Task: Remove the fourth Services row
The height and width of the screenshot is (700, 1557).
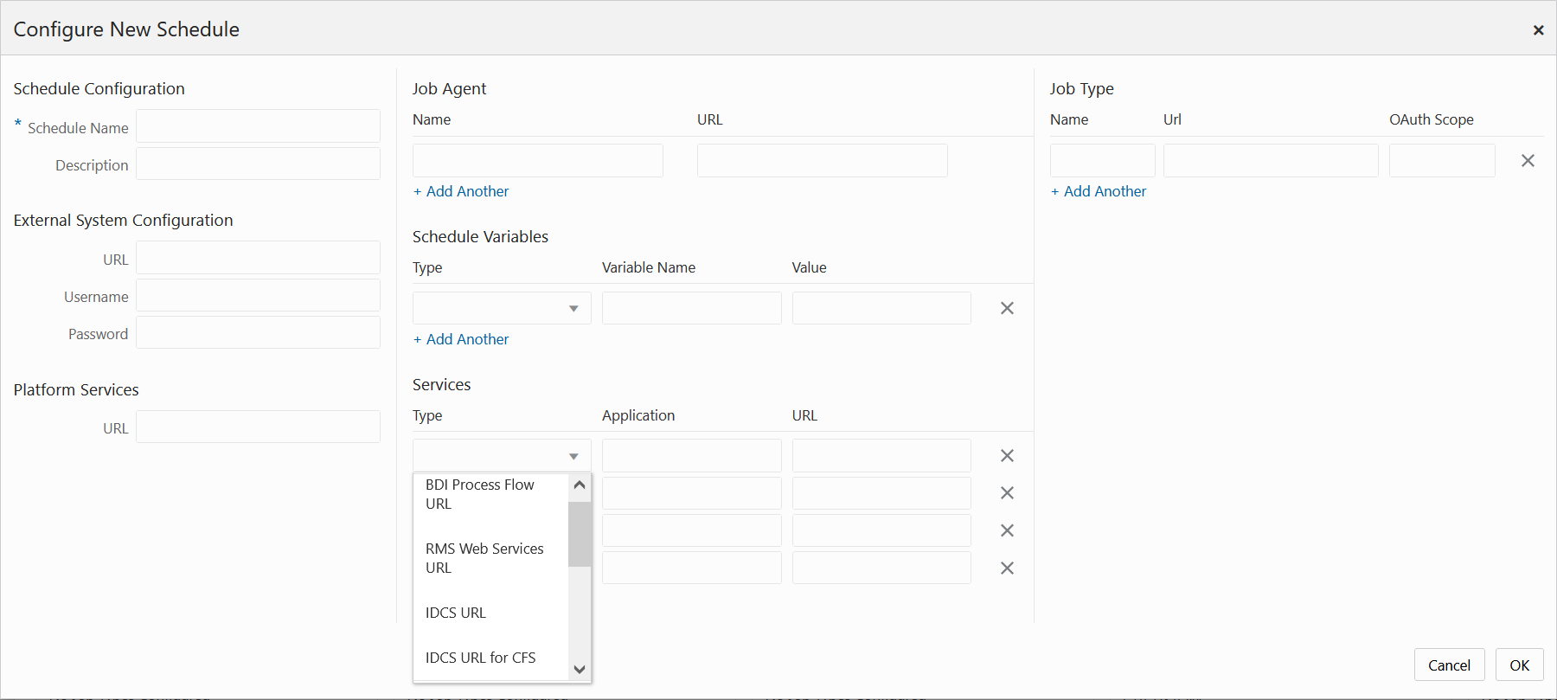Action: click(x=1007, y=568)
